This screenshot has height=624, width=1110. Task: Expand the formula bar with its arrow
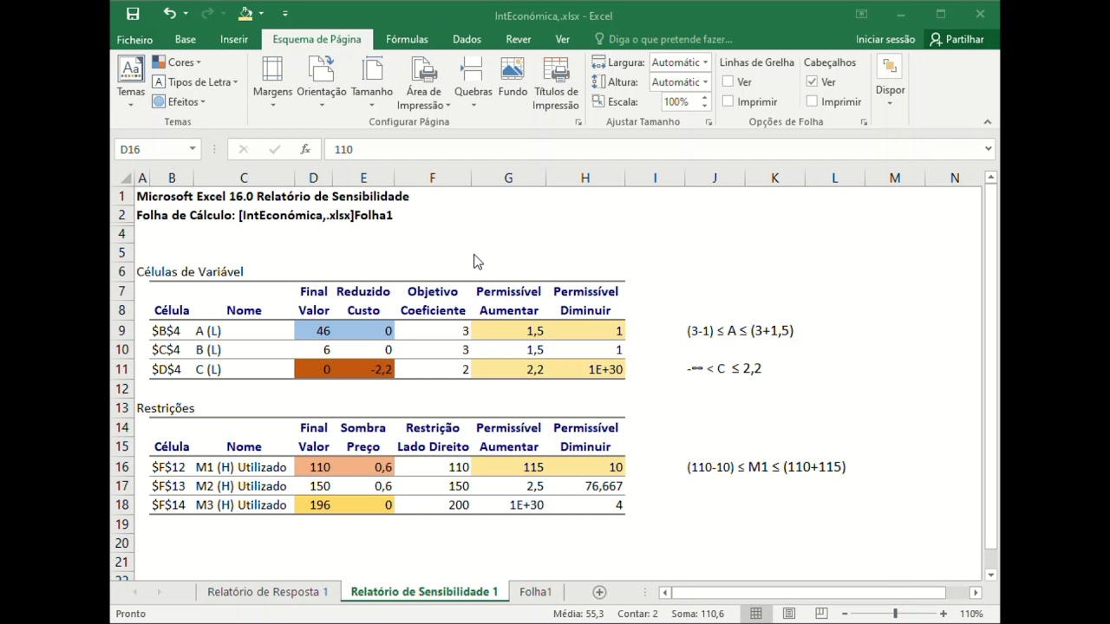coord(988,149)
